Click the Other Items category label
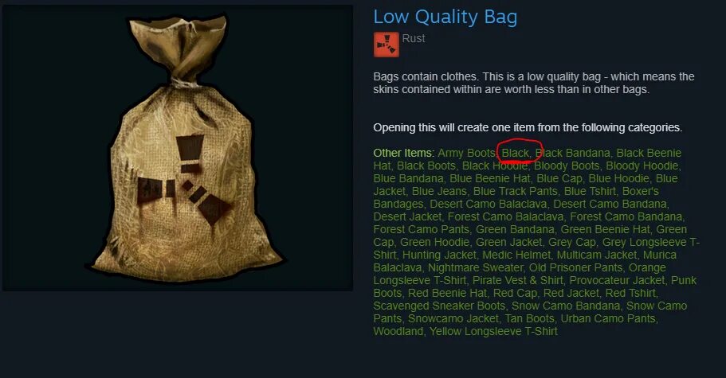Image resolution: width=726 pixels, height=378 pixels. [x=402, y=153]
